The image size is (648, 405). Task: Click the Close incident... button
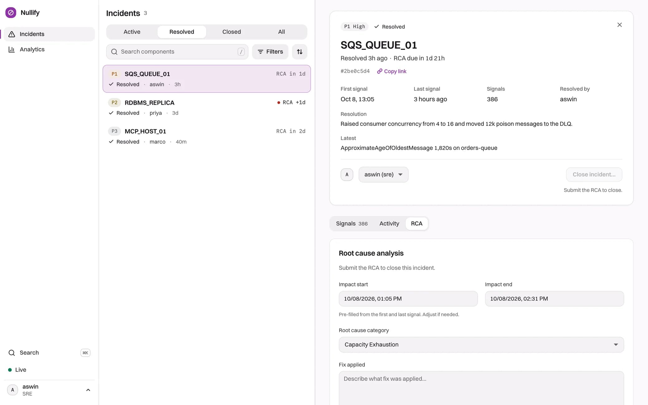coord(594,174)
